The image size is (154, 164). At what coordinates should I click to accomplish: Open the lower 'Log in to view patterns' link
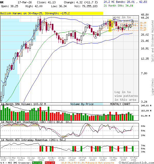126,96
